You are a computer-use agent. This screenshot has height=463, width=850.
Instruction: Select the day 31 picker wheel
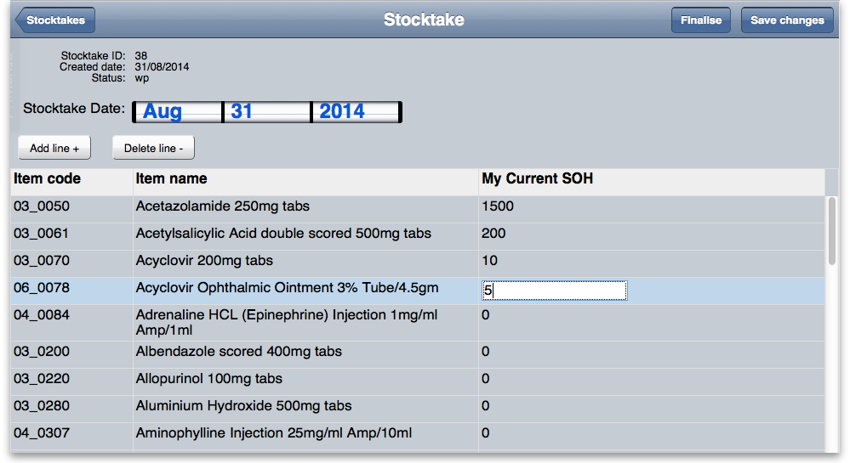267,111
